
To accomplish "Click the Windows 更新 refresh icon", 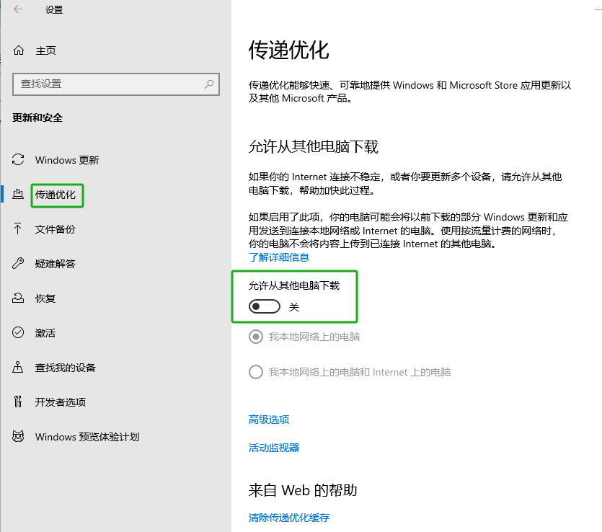I will pos(19,160).
